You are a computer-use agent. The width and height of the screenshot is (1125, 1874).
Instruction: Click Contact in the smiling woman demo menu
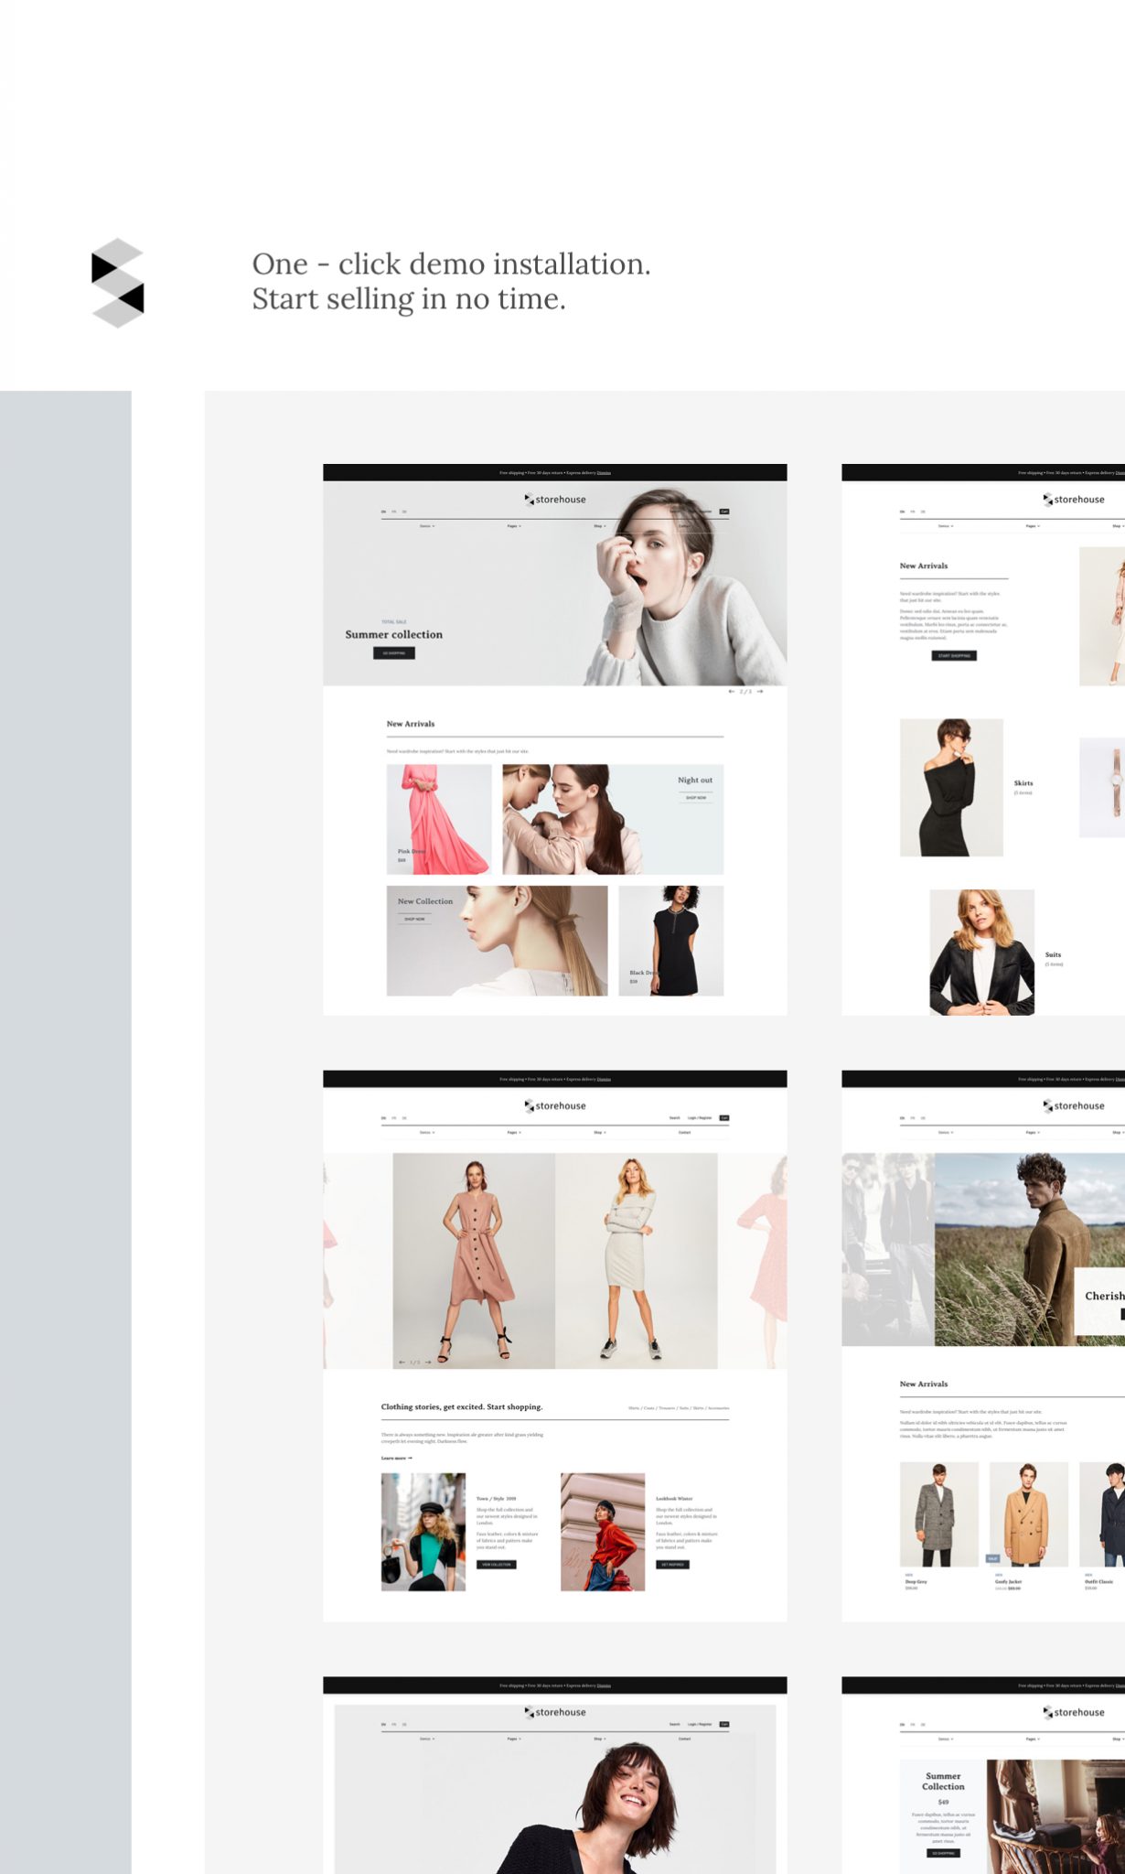pyautogui.click(x=684, y=1739)
